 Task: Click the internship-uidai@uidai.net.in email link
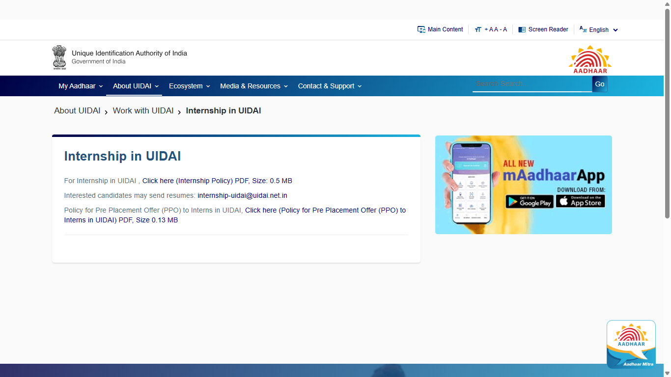pyautogui.click(x=242, y=195)
